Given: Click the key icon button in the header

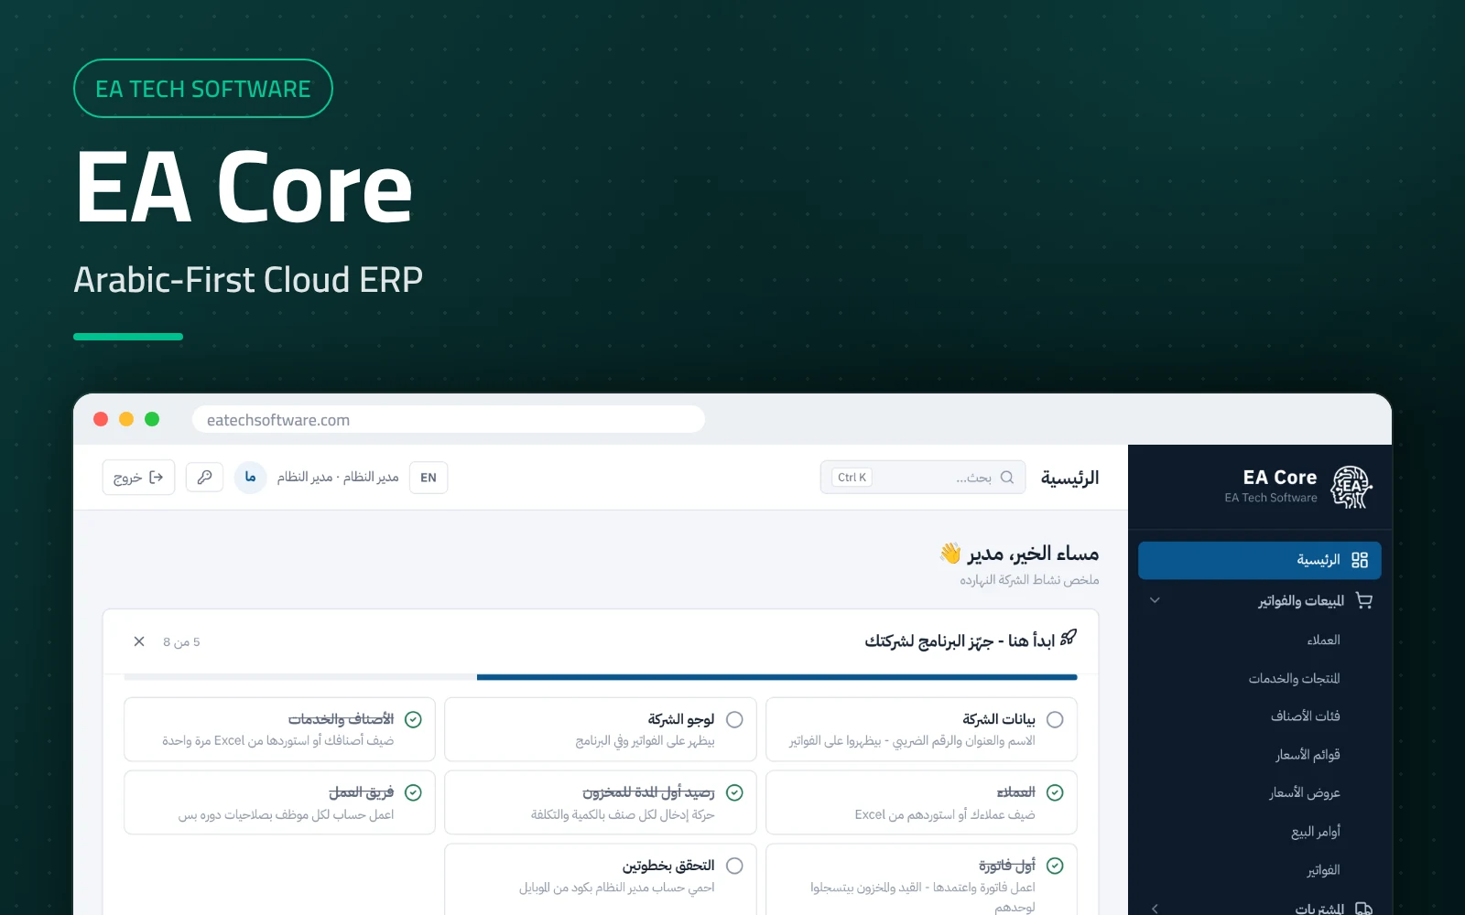Looking at the screenshot, I should click(204, 477).
